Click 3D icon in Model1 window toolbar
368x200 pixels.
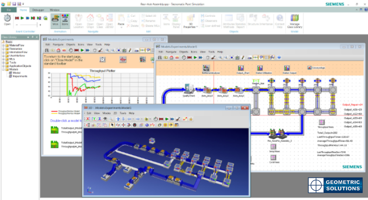tap(177, 58)
